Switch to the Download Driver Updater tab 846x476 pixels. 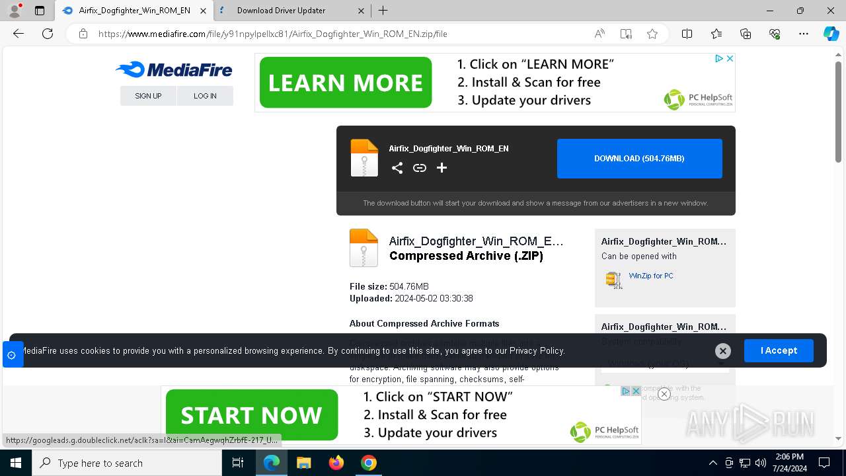pos(293,11)
